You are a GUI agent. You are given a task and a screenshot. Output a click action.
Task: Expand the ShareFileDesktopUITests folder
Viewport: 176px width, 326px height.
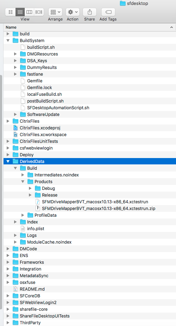[x=8, y=316]
